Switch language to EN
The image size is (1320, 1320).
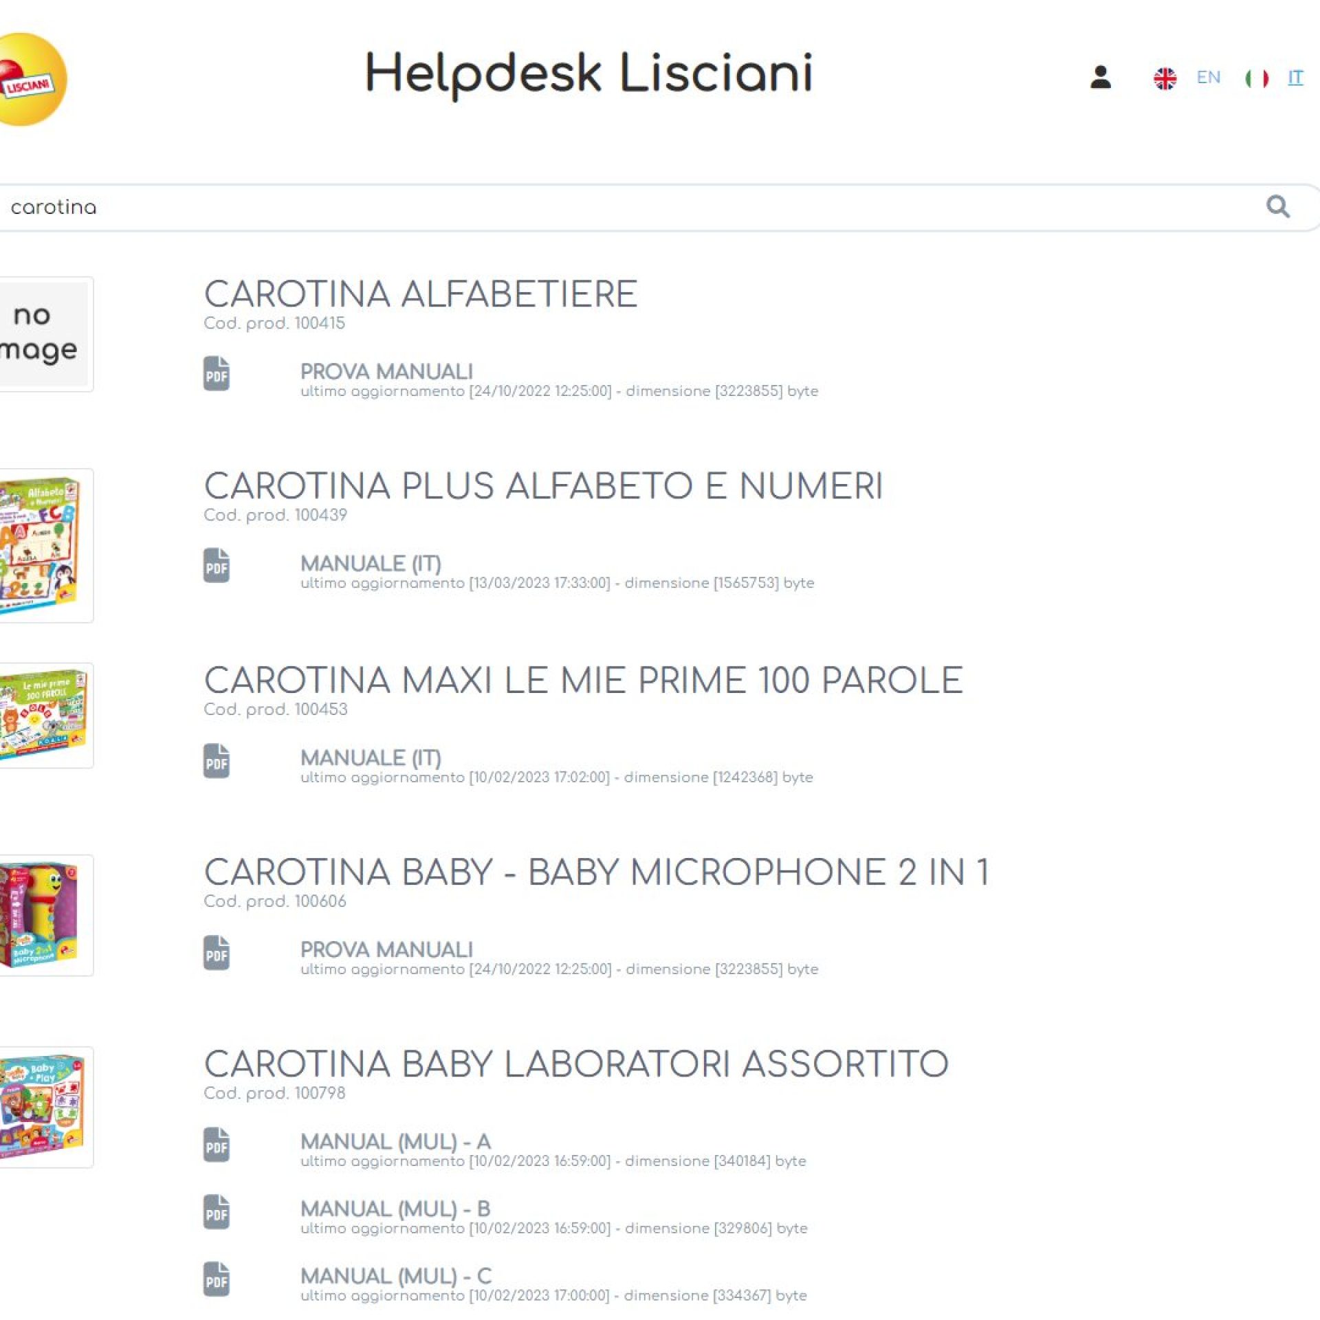pyautogui.click(x=1208, y=78)
